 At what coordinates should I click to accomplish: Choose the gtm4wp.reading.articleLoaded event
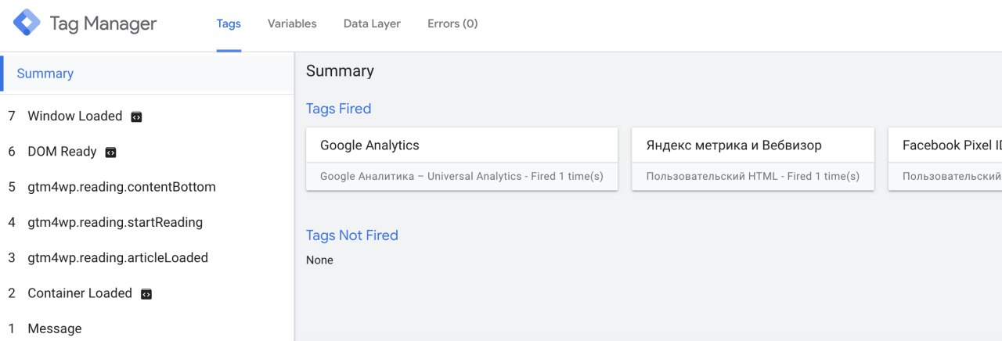(x=147, y=257)
